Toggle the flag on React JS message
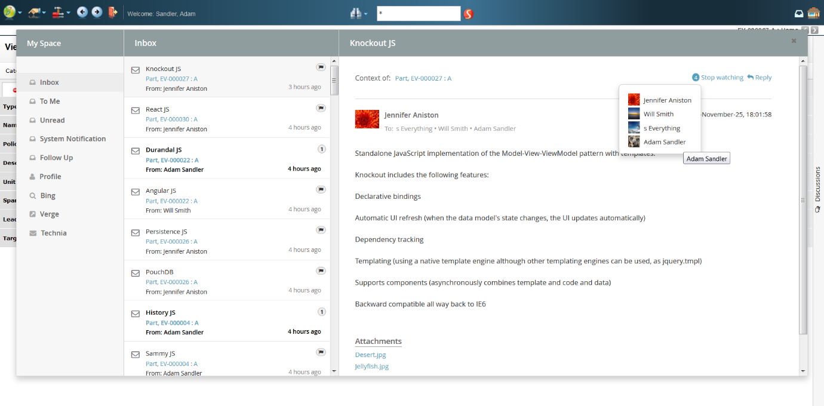 click(x=321, y=108)
